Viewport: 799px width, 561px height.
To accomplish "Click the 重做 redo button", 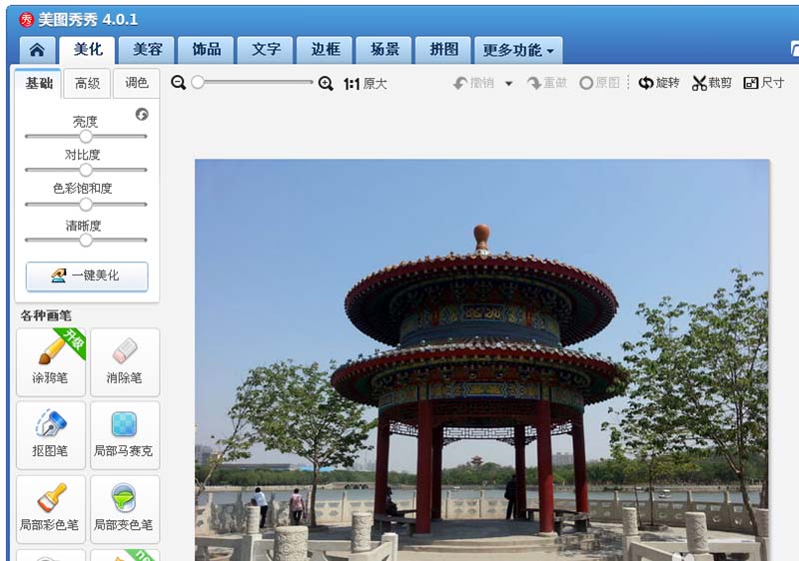I will [x=547, y=83].
